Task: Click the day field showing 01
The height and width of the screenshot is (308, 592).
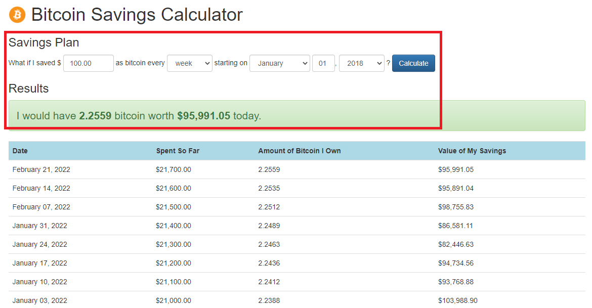Action: click(x=323, y=63)
